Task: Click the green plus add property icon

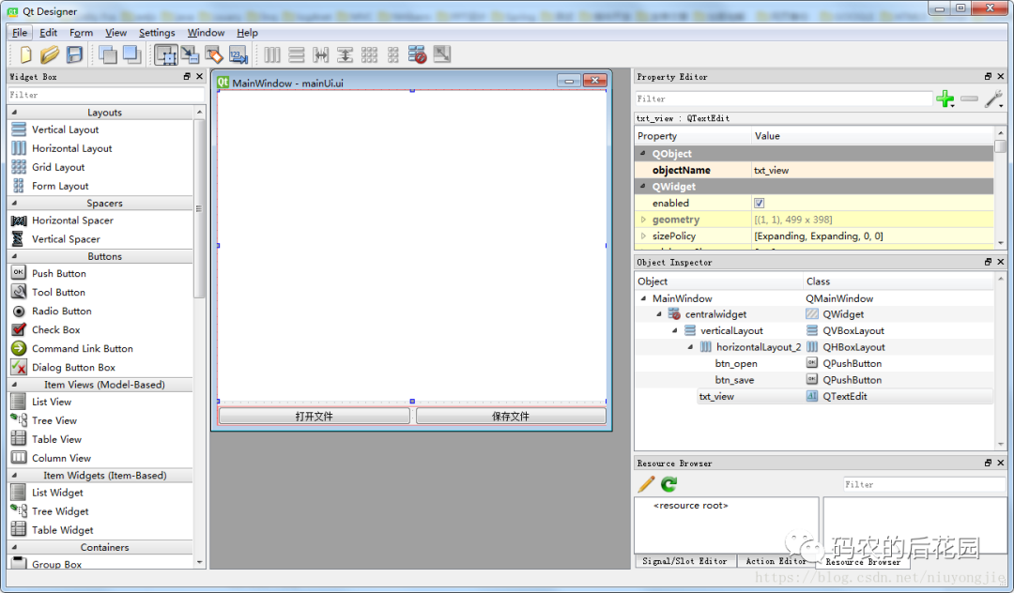Action: click(945, 99)
